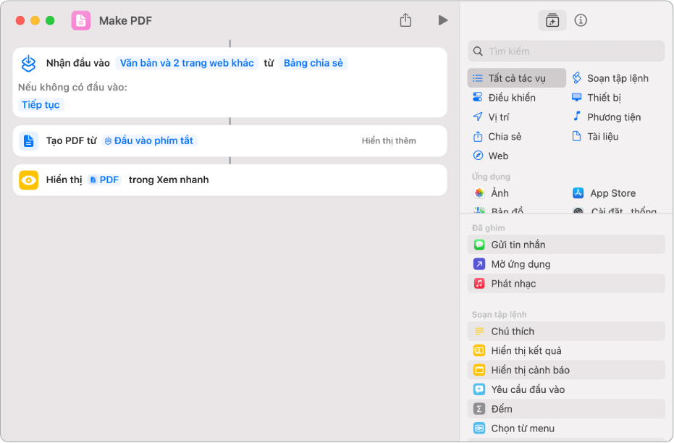The height and width of the screenshot is (443, 674).
Task: Change 'Tiếp tục' no-input behavior
Action: (41, 105)
